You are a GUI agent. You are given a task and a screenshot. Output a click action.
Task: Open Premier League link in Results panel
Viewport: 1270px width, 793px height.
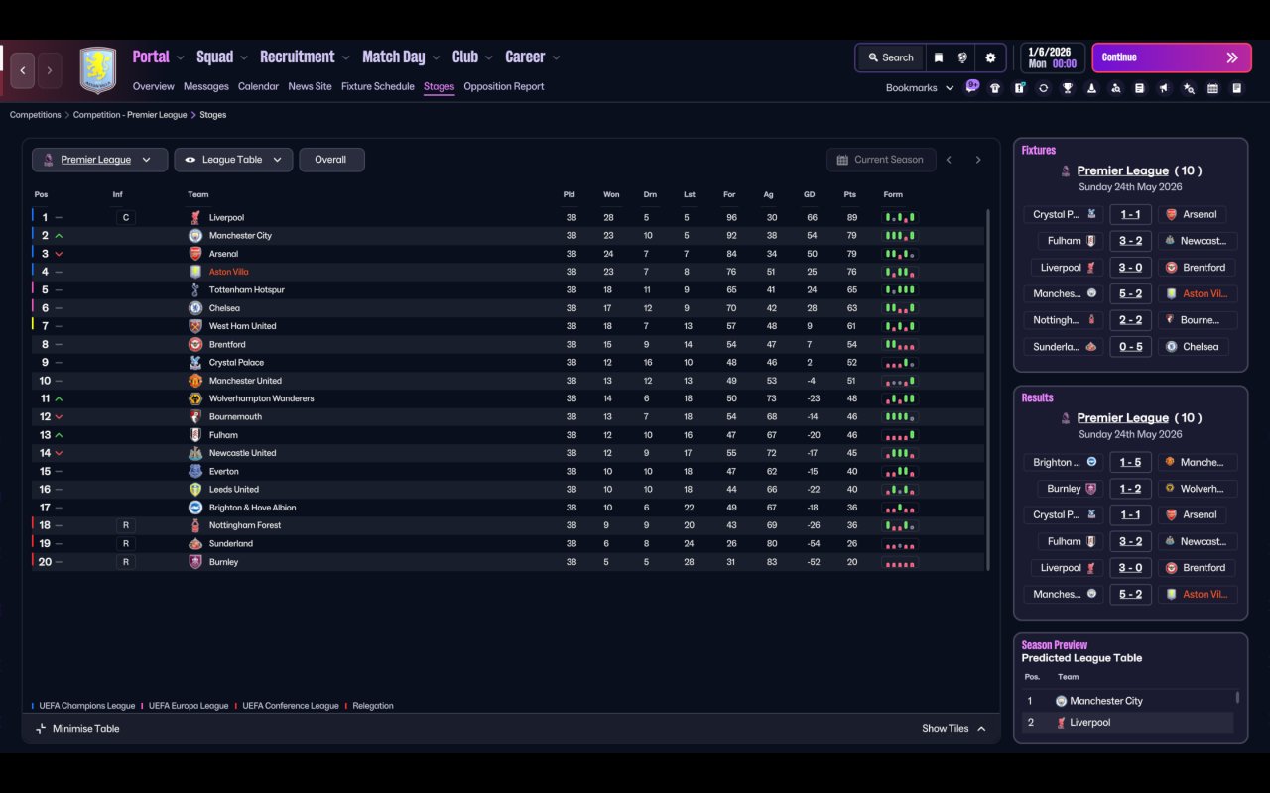point(1122,418)
